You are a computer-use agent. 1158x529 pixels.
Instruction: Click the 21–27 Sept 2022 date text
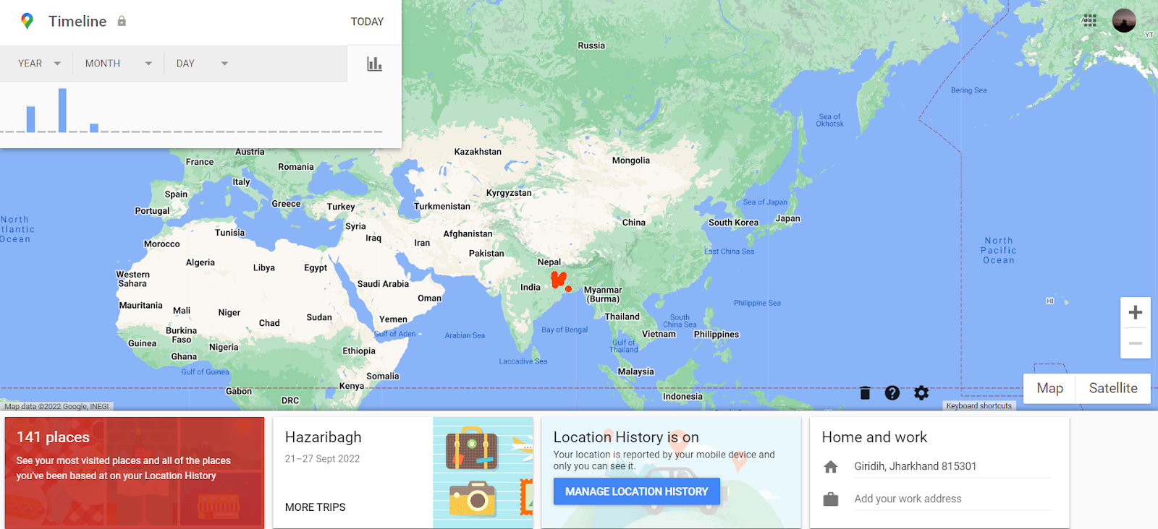322,459
